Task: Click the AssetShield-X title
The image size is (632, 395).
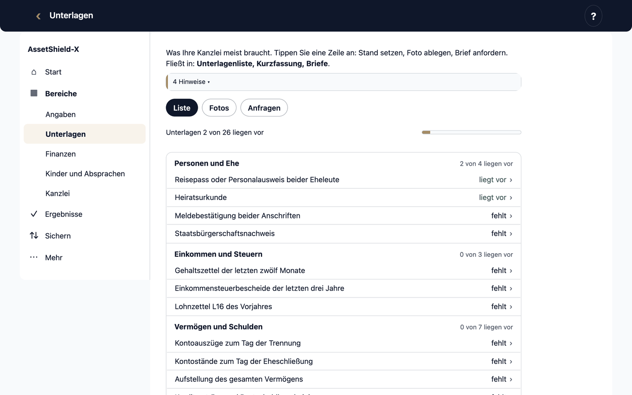Action: point(53,49)
